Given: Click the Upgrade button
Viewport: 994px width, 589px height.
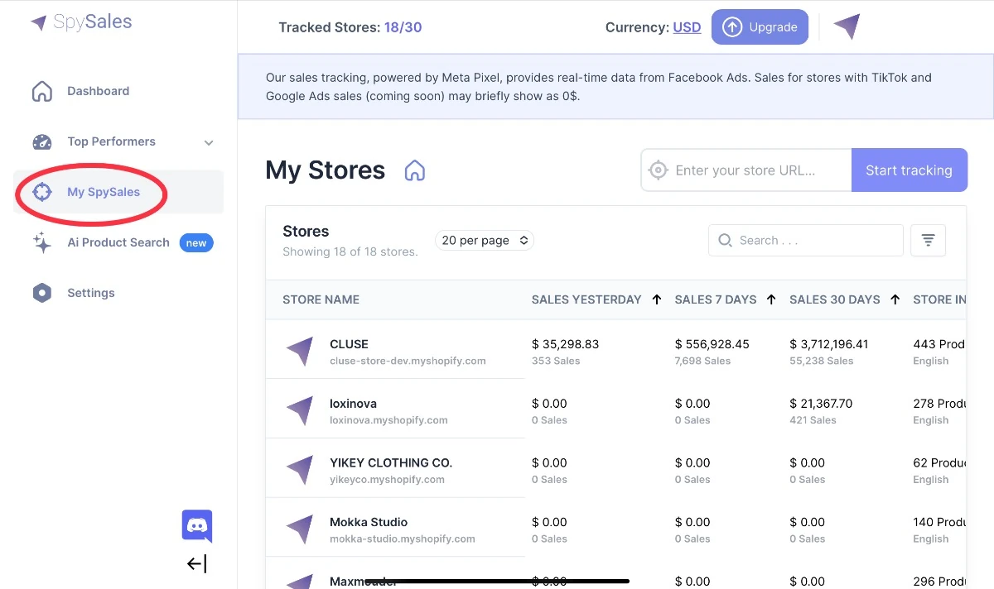Looking at the screenshot, I should point(760,26).
